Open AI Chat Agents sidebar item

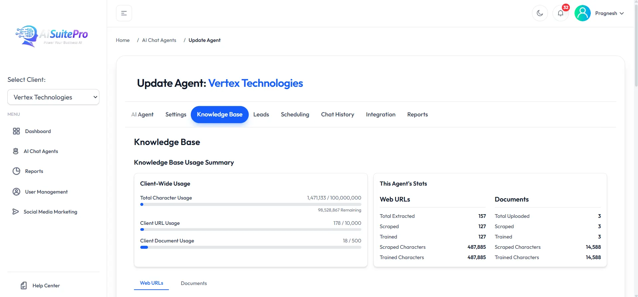[41, 151]
